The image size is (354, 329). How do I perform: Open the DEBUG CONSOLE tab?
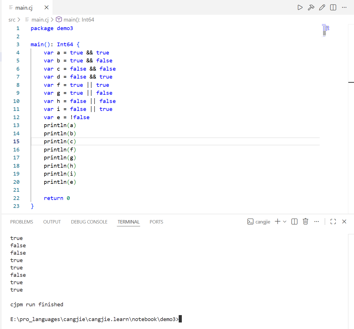[x=89, y=222]
